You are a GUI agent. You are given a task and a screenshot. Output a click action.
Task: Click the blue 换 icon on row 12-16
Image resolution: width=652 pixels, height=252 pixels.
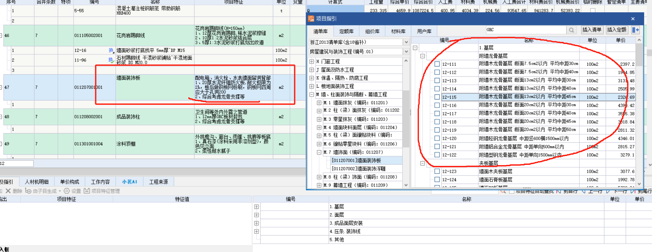pyautogui.click(x=111, y=51)
